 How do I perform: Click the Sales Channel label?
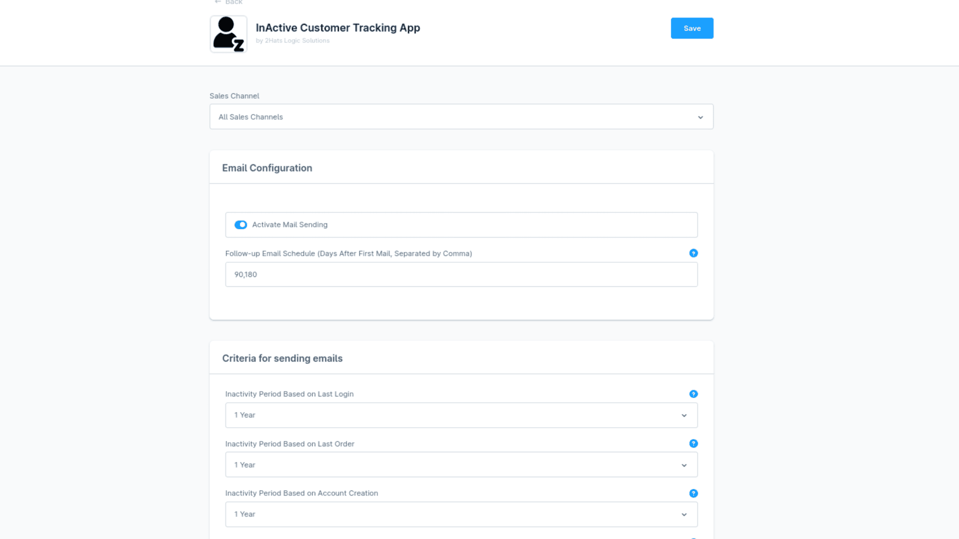[234, 96]
